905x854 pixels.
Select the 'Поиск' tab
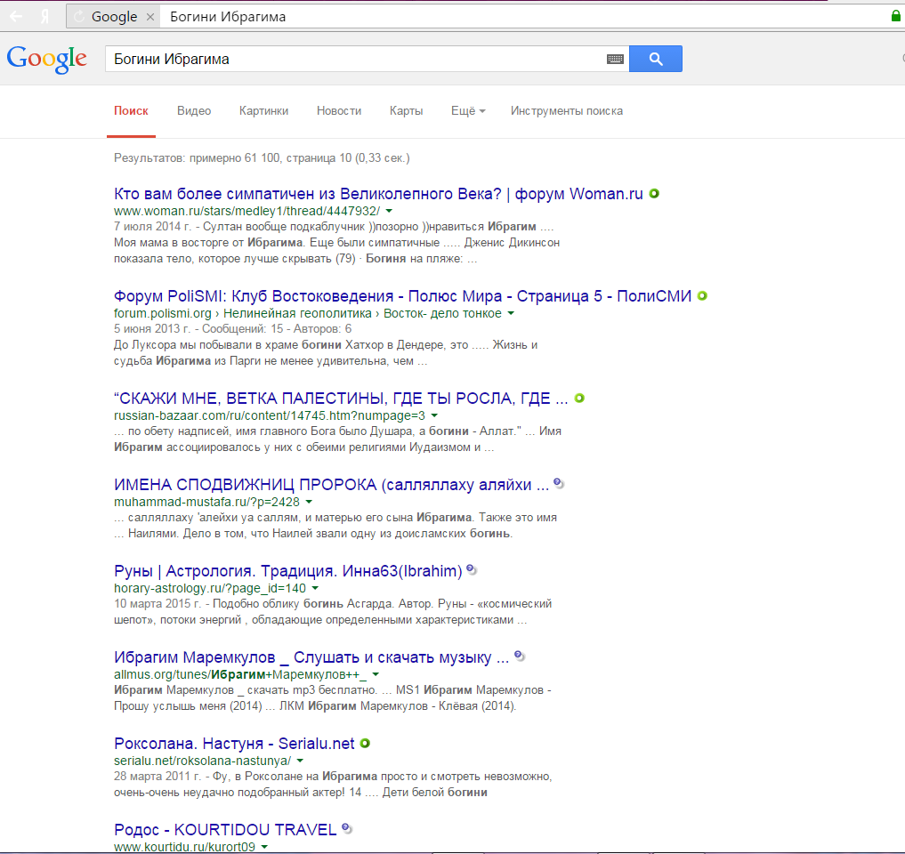(131, 111)
